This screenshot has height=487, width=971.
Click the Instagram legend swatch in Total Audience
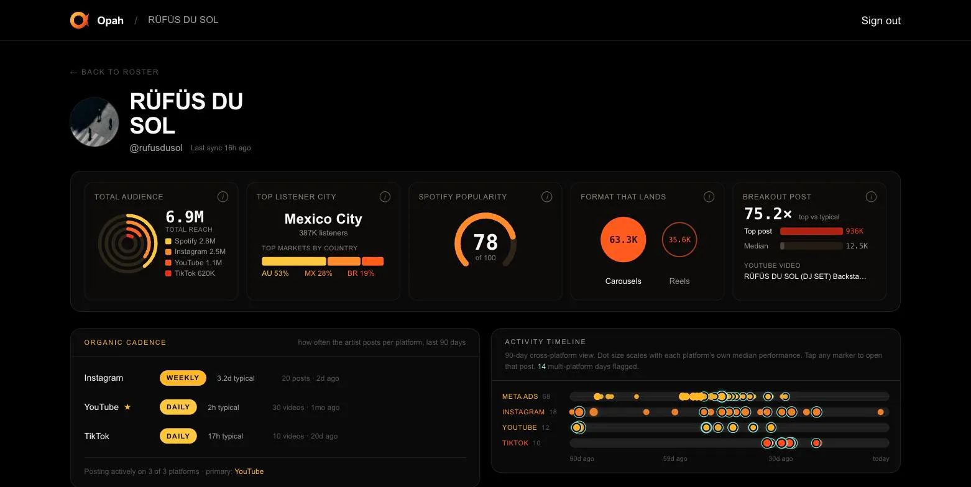(168, 252)
